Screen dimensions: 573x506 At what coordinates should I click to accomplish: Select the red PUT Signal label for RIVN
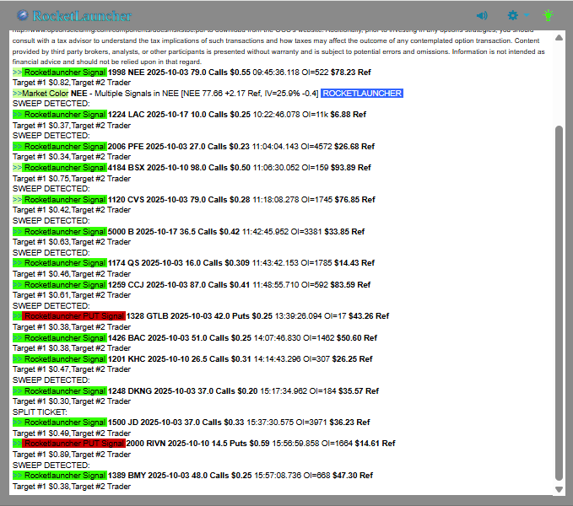point(74,444)
